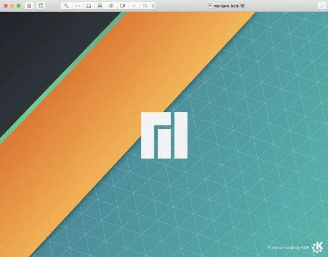328x257 pixels.
Task: Click the "Plasma made by KDE" text
Action: (288, 247)
